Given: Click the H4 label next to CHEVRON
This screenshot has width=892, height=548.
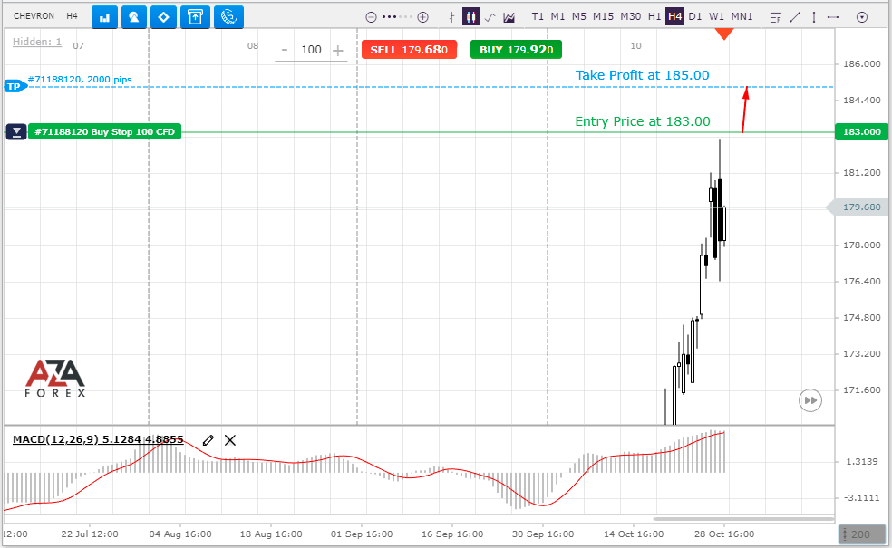Looking at the screenshot, I should [72, 16].
